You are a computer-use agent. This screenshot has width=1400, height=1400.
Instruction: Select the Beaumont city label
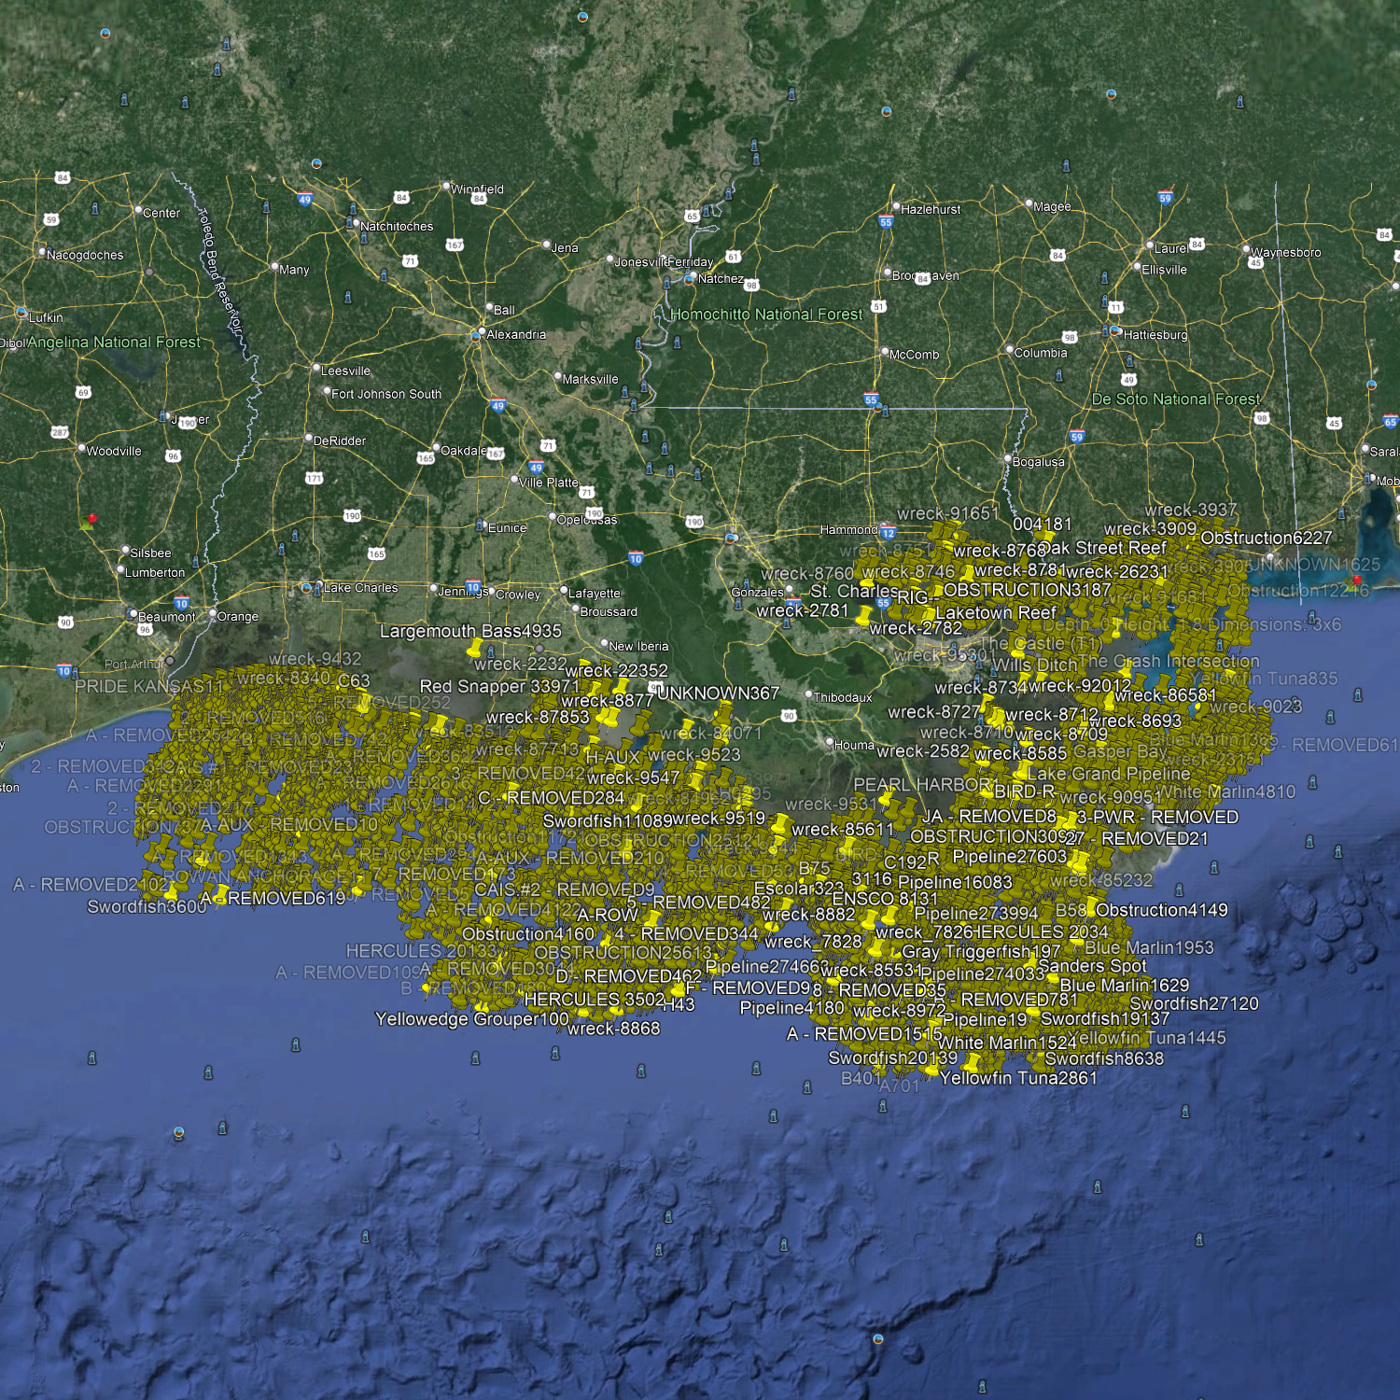[167, 616]
